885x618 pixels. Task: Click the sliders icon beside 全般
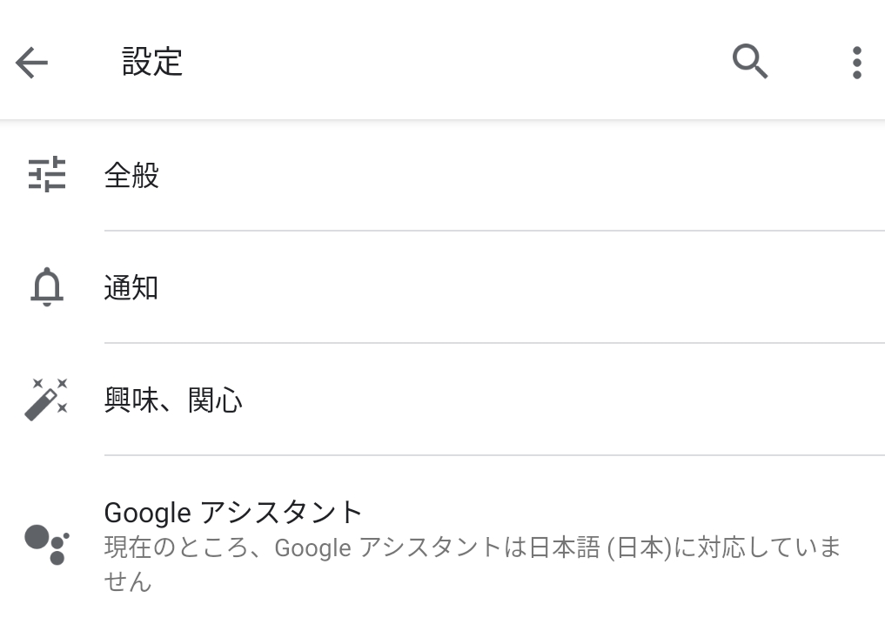pyautogui.click(x=46, y=175)
